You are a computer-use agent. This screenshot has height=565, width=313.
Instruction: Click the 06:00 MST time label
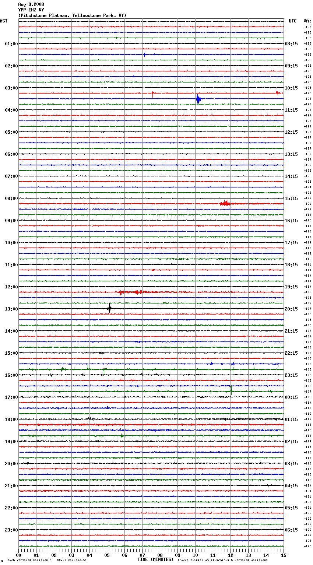11,154
